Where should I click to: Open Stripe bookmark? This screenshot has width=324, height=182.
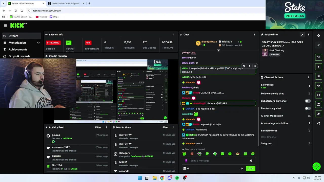54,17
